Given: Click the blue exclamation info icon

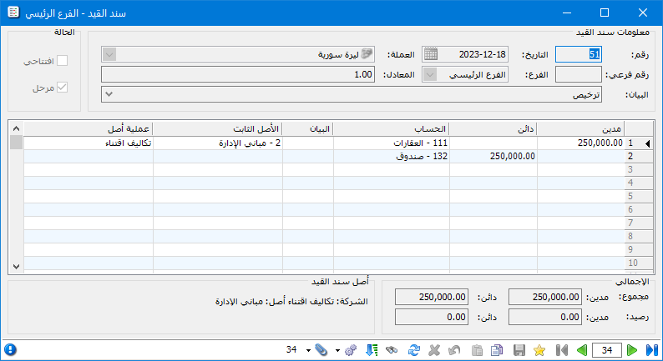Looking at the screenshot, I should 10,349.
